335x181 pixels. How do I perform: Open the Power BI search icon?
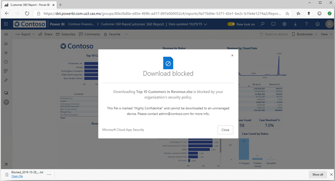(x=263, y=24)
